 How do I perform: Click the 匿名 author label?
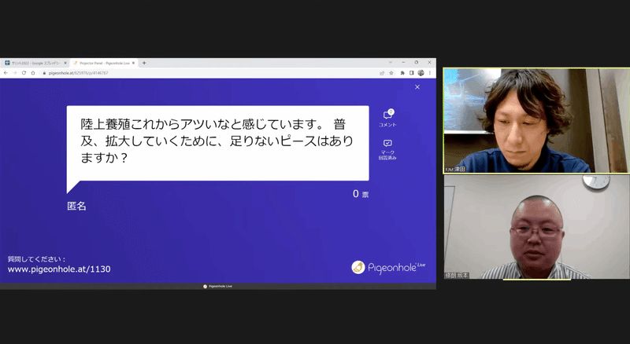pos(76,206)
